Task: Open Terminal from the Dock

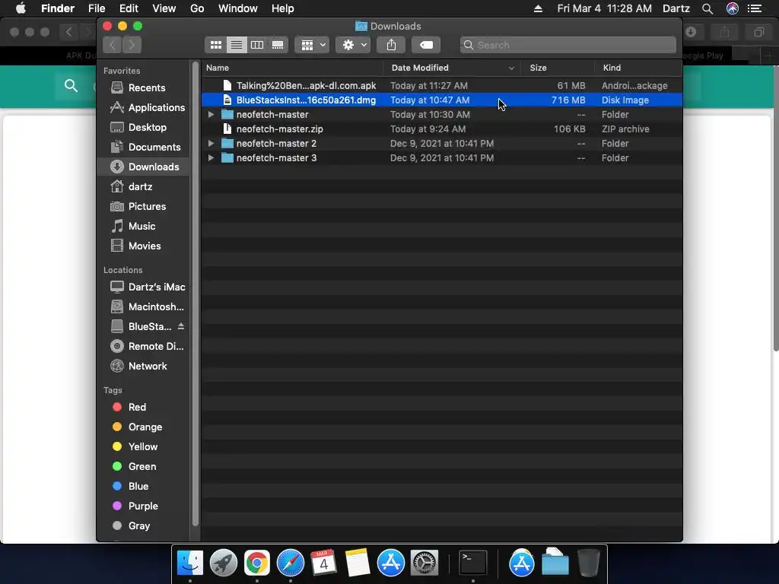Action: click(472, 563)
